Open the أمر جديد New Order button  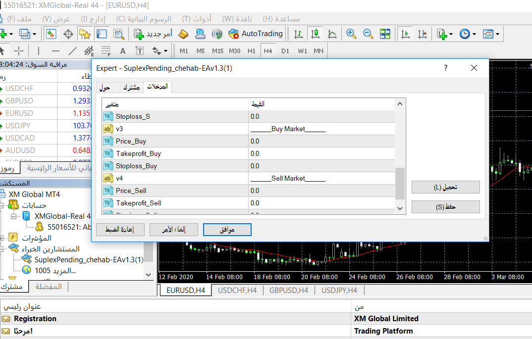[153, 34]
